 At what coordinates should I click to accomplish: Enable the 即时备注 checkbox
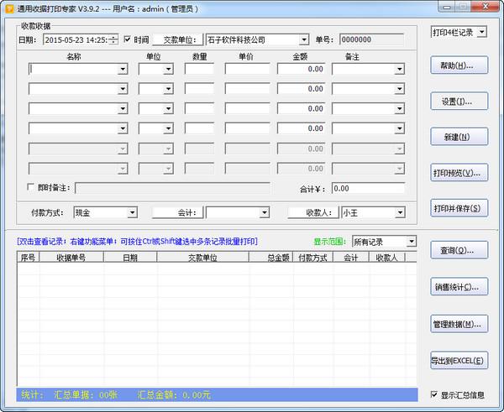[x=32, y=188]
